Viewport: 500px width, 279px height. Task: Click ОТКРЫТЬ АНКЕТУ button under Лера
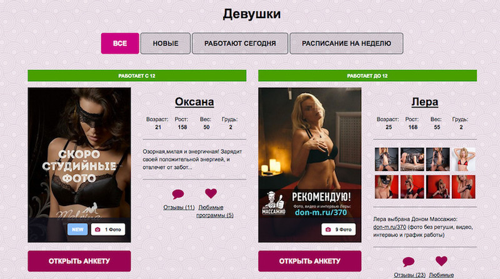pyautogui.click(x=309, y=261)
